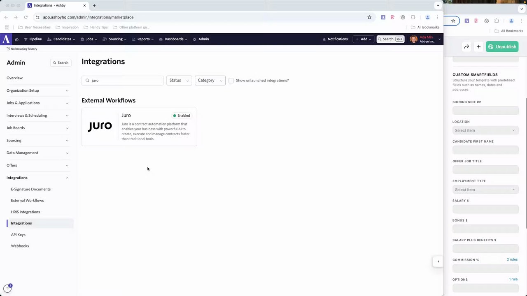527x296 pixels.
Task: Click the plus icon in Juro window
Action: click(x=478, y=47)
